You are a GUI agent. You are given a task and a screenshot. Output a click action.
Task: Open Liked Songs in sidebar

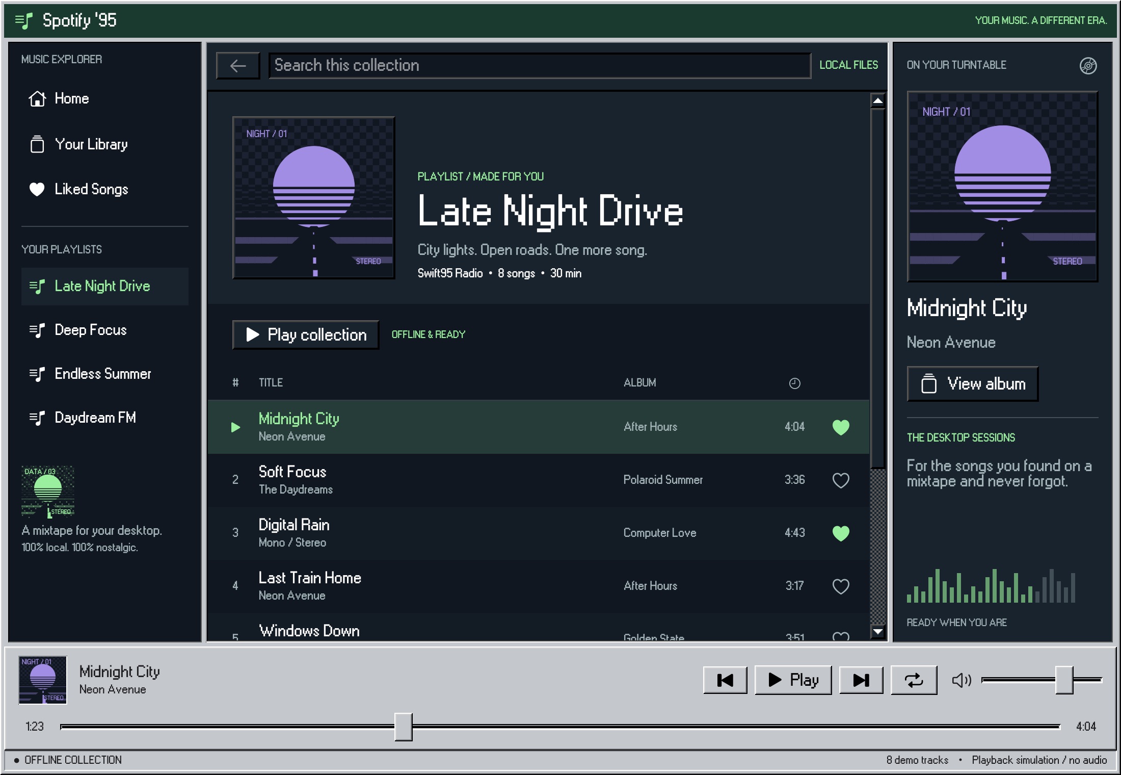105,189
